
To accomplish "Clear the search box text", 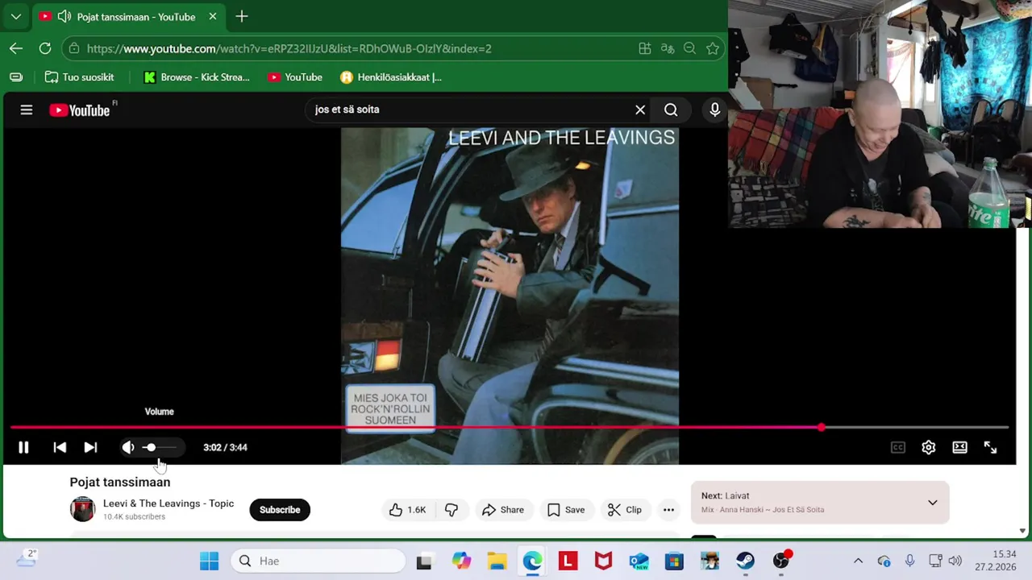I will tap(640, 110).
